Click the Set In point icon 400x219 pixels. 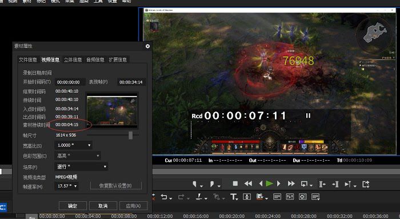[x=195, y=184]
